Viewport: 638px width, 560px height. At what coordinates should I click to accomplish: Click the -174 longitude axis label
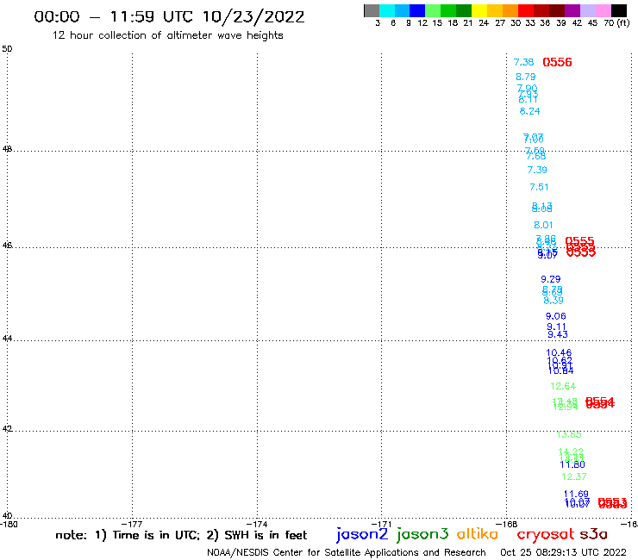(x=257, y=524)
